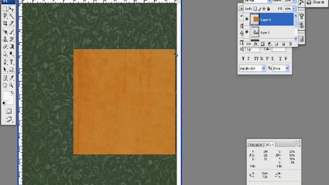
Task: Toggle lock all for layer
Action: 268,9
